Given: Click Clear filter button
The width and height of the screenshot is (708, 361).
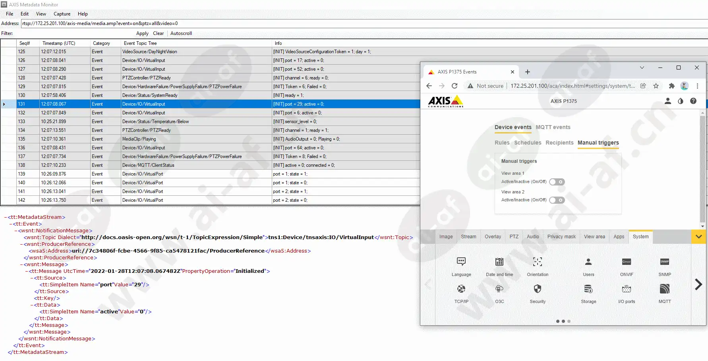Looking at the screenshot, I should coord(158,33).
